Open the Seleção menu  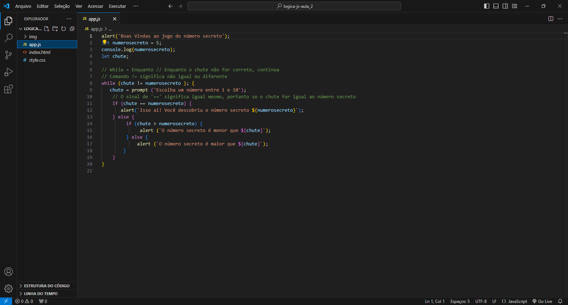(x=62, y=6)
